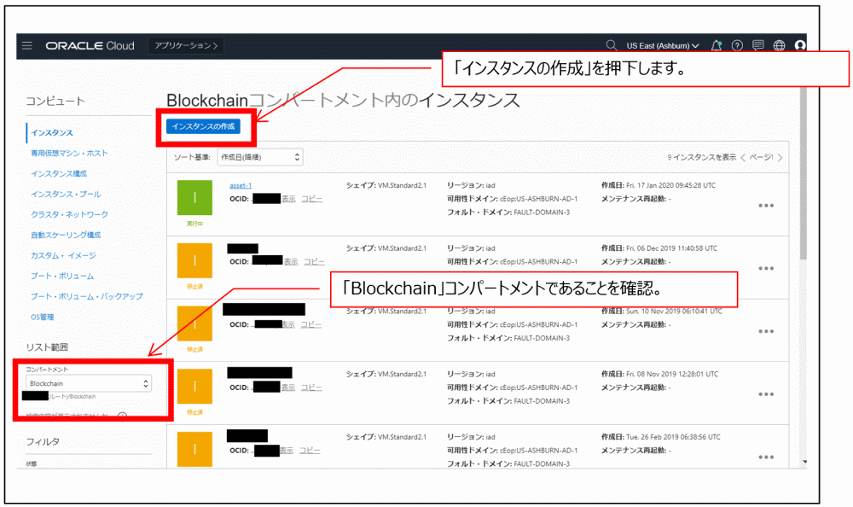The image size is (853, 507).
Task: Open the notifications bell icon
Action: tap(717, 46)
